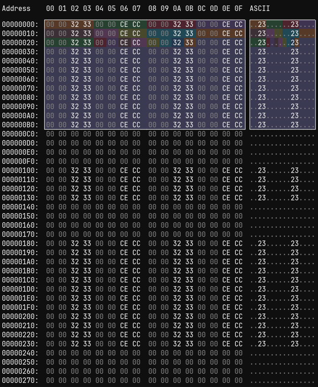Viewport: 318px width, 387px height.
Task: Select byte CE in column 06, row 00000000
Action: point(124,25)
